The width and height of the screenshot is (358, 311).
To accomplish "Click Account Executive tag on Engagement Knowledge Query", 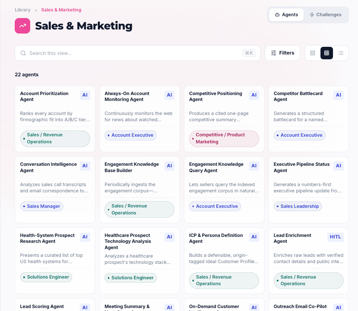I will [215, 206].
